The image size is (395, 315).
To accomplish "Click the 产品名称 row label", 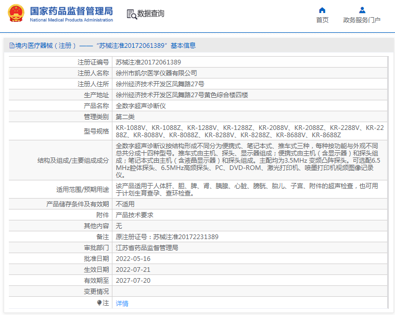I will [96, 106].
